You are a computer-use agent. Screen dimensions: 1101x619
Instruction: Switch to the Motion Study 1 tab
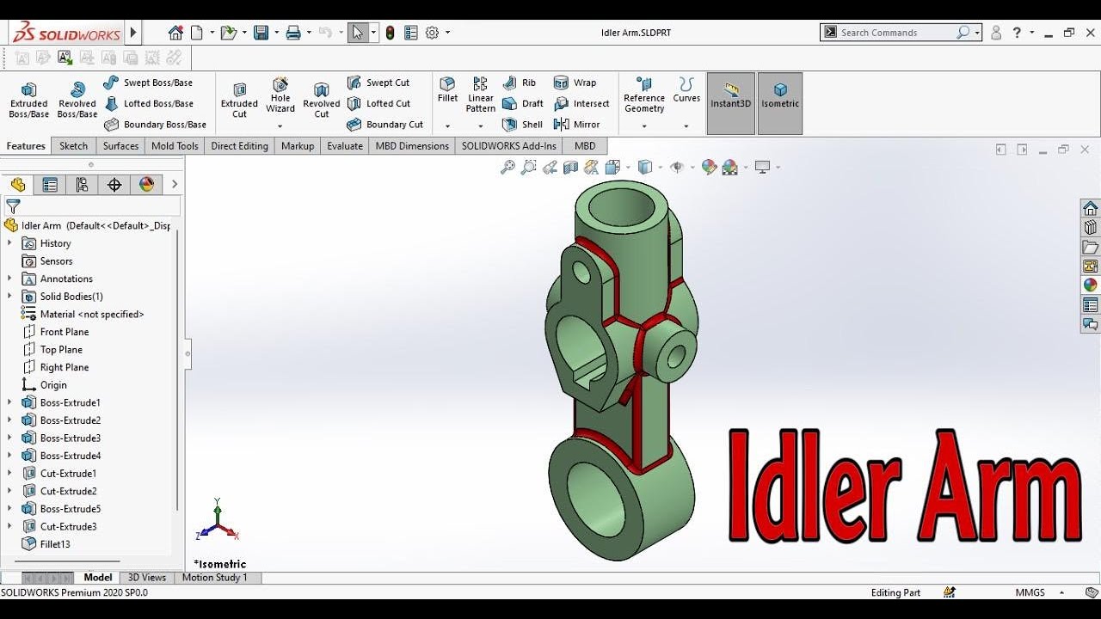[214, 578]
